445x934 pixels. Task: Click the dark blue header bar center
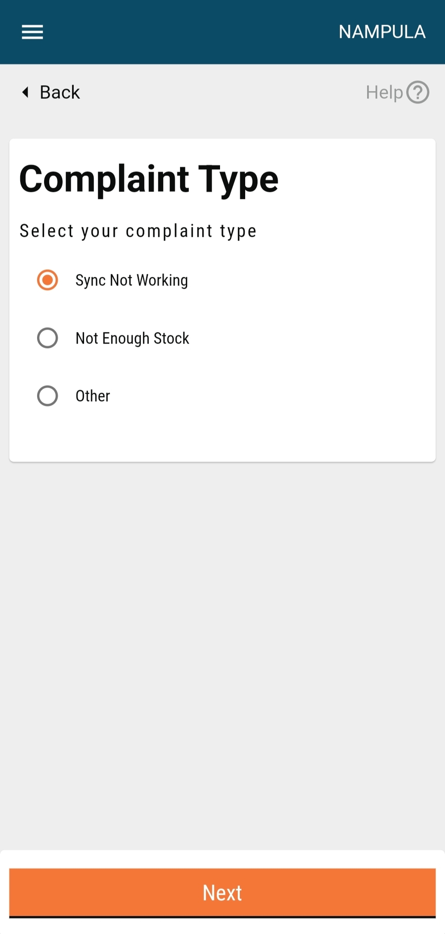(x=198, y=32)
